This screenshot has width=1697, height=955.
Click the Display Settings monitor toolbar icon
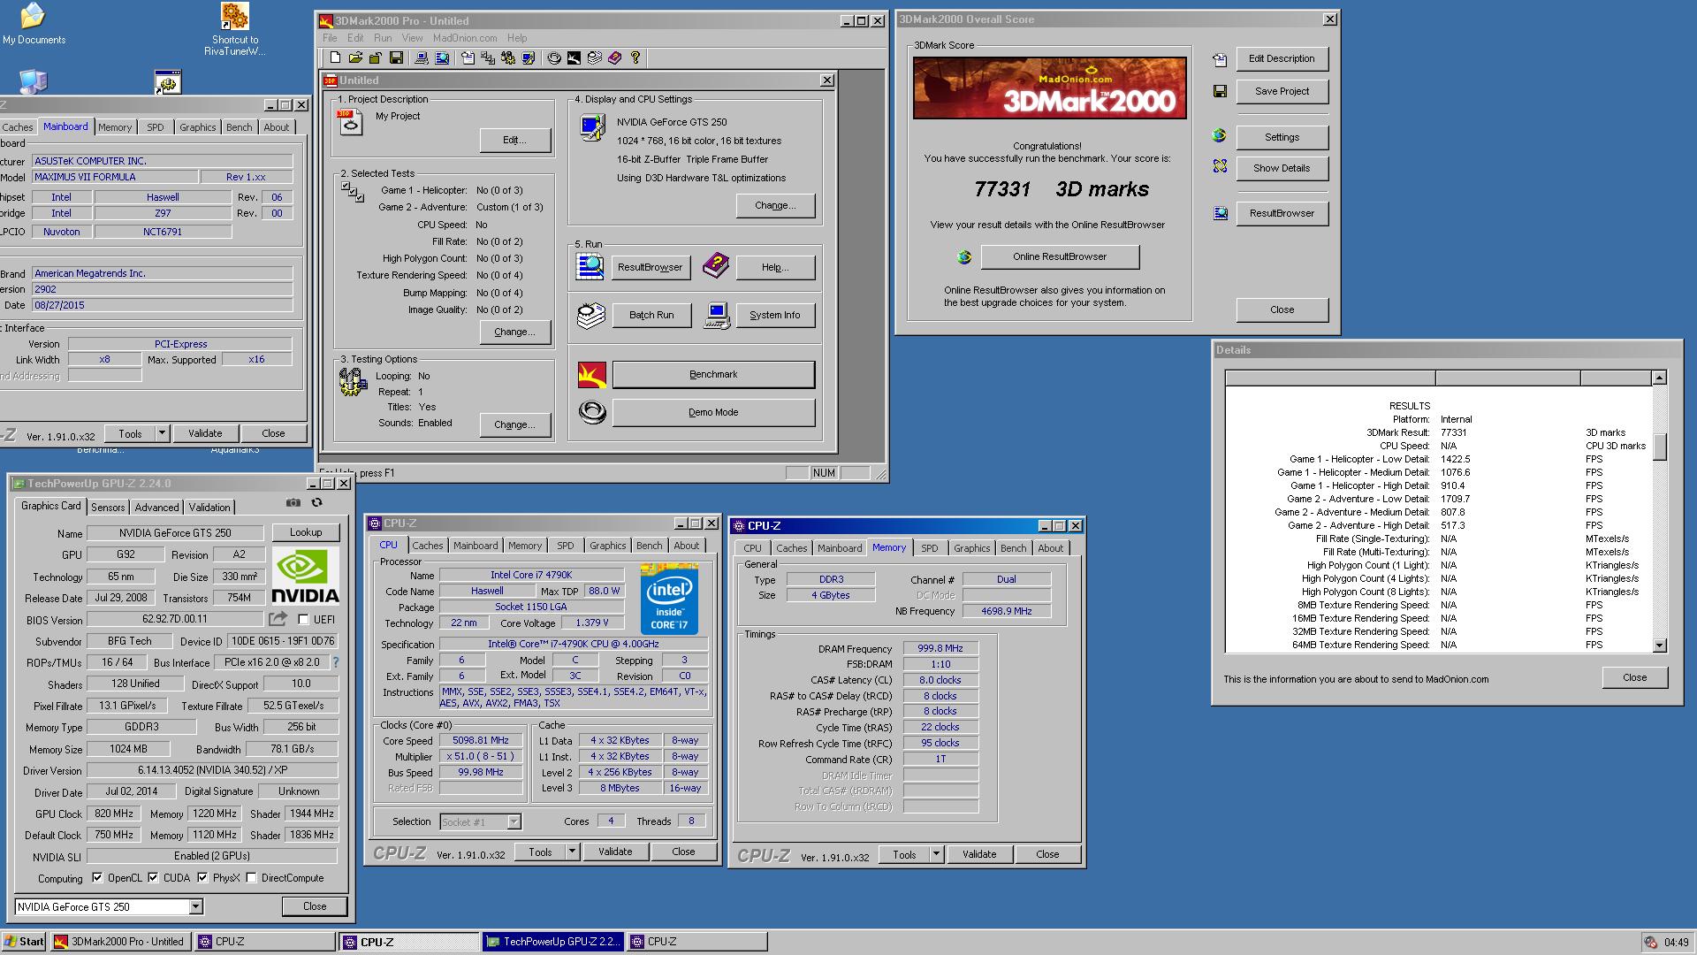[x=529, y=57]
